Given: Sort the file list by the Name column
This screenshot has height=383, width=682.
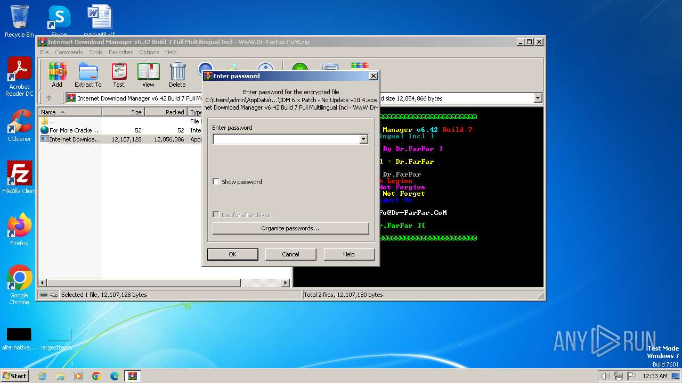Looking at the screenshot, I should pos(71,112).
